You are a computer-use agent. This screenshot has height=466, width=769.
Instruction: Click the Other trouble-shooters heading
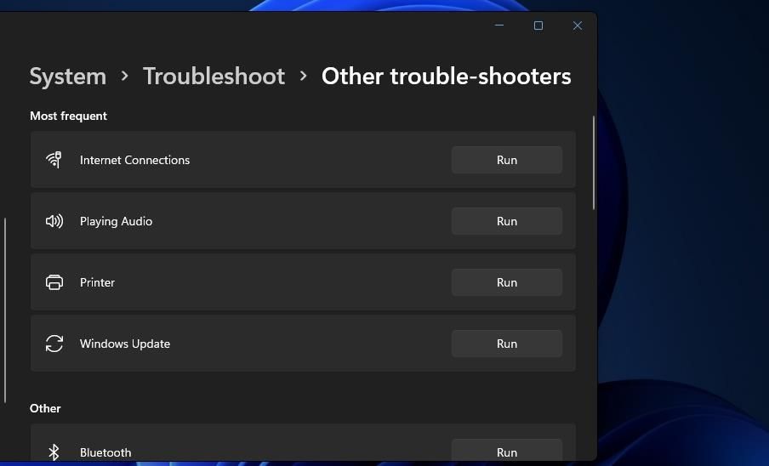click(447, 77)
